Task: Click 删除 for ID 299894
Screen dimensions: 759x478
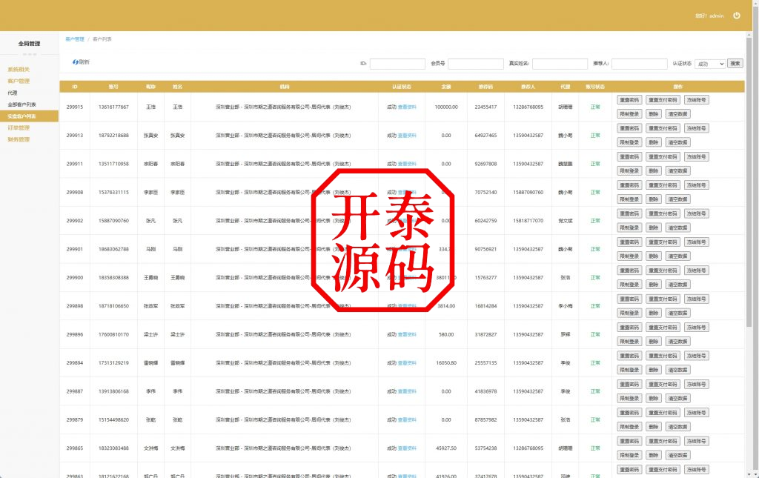Action: [x=653, y=370]
